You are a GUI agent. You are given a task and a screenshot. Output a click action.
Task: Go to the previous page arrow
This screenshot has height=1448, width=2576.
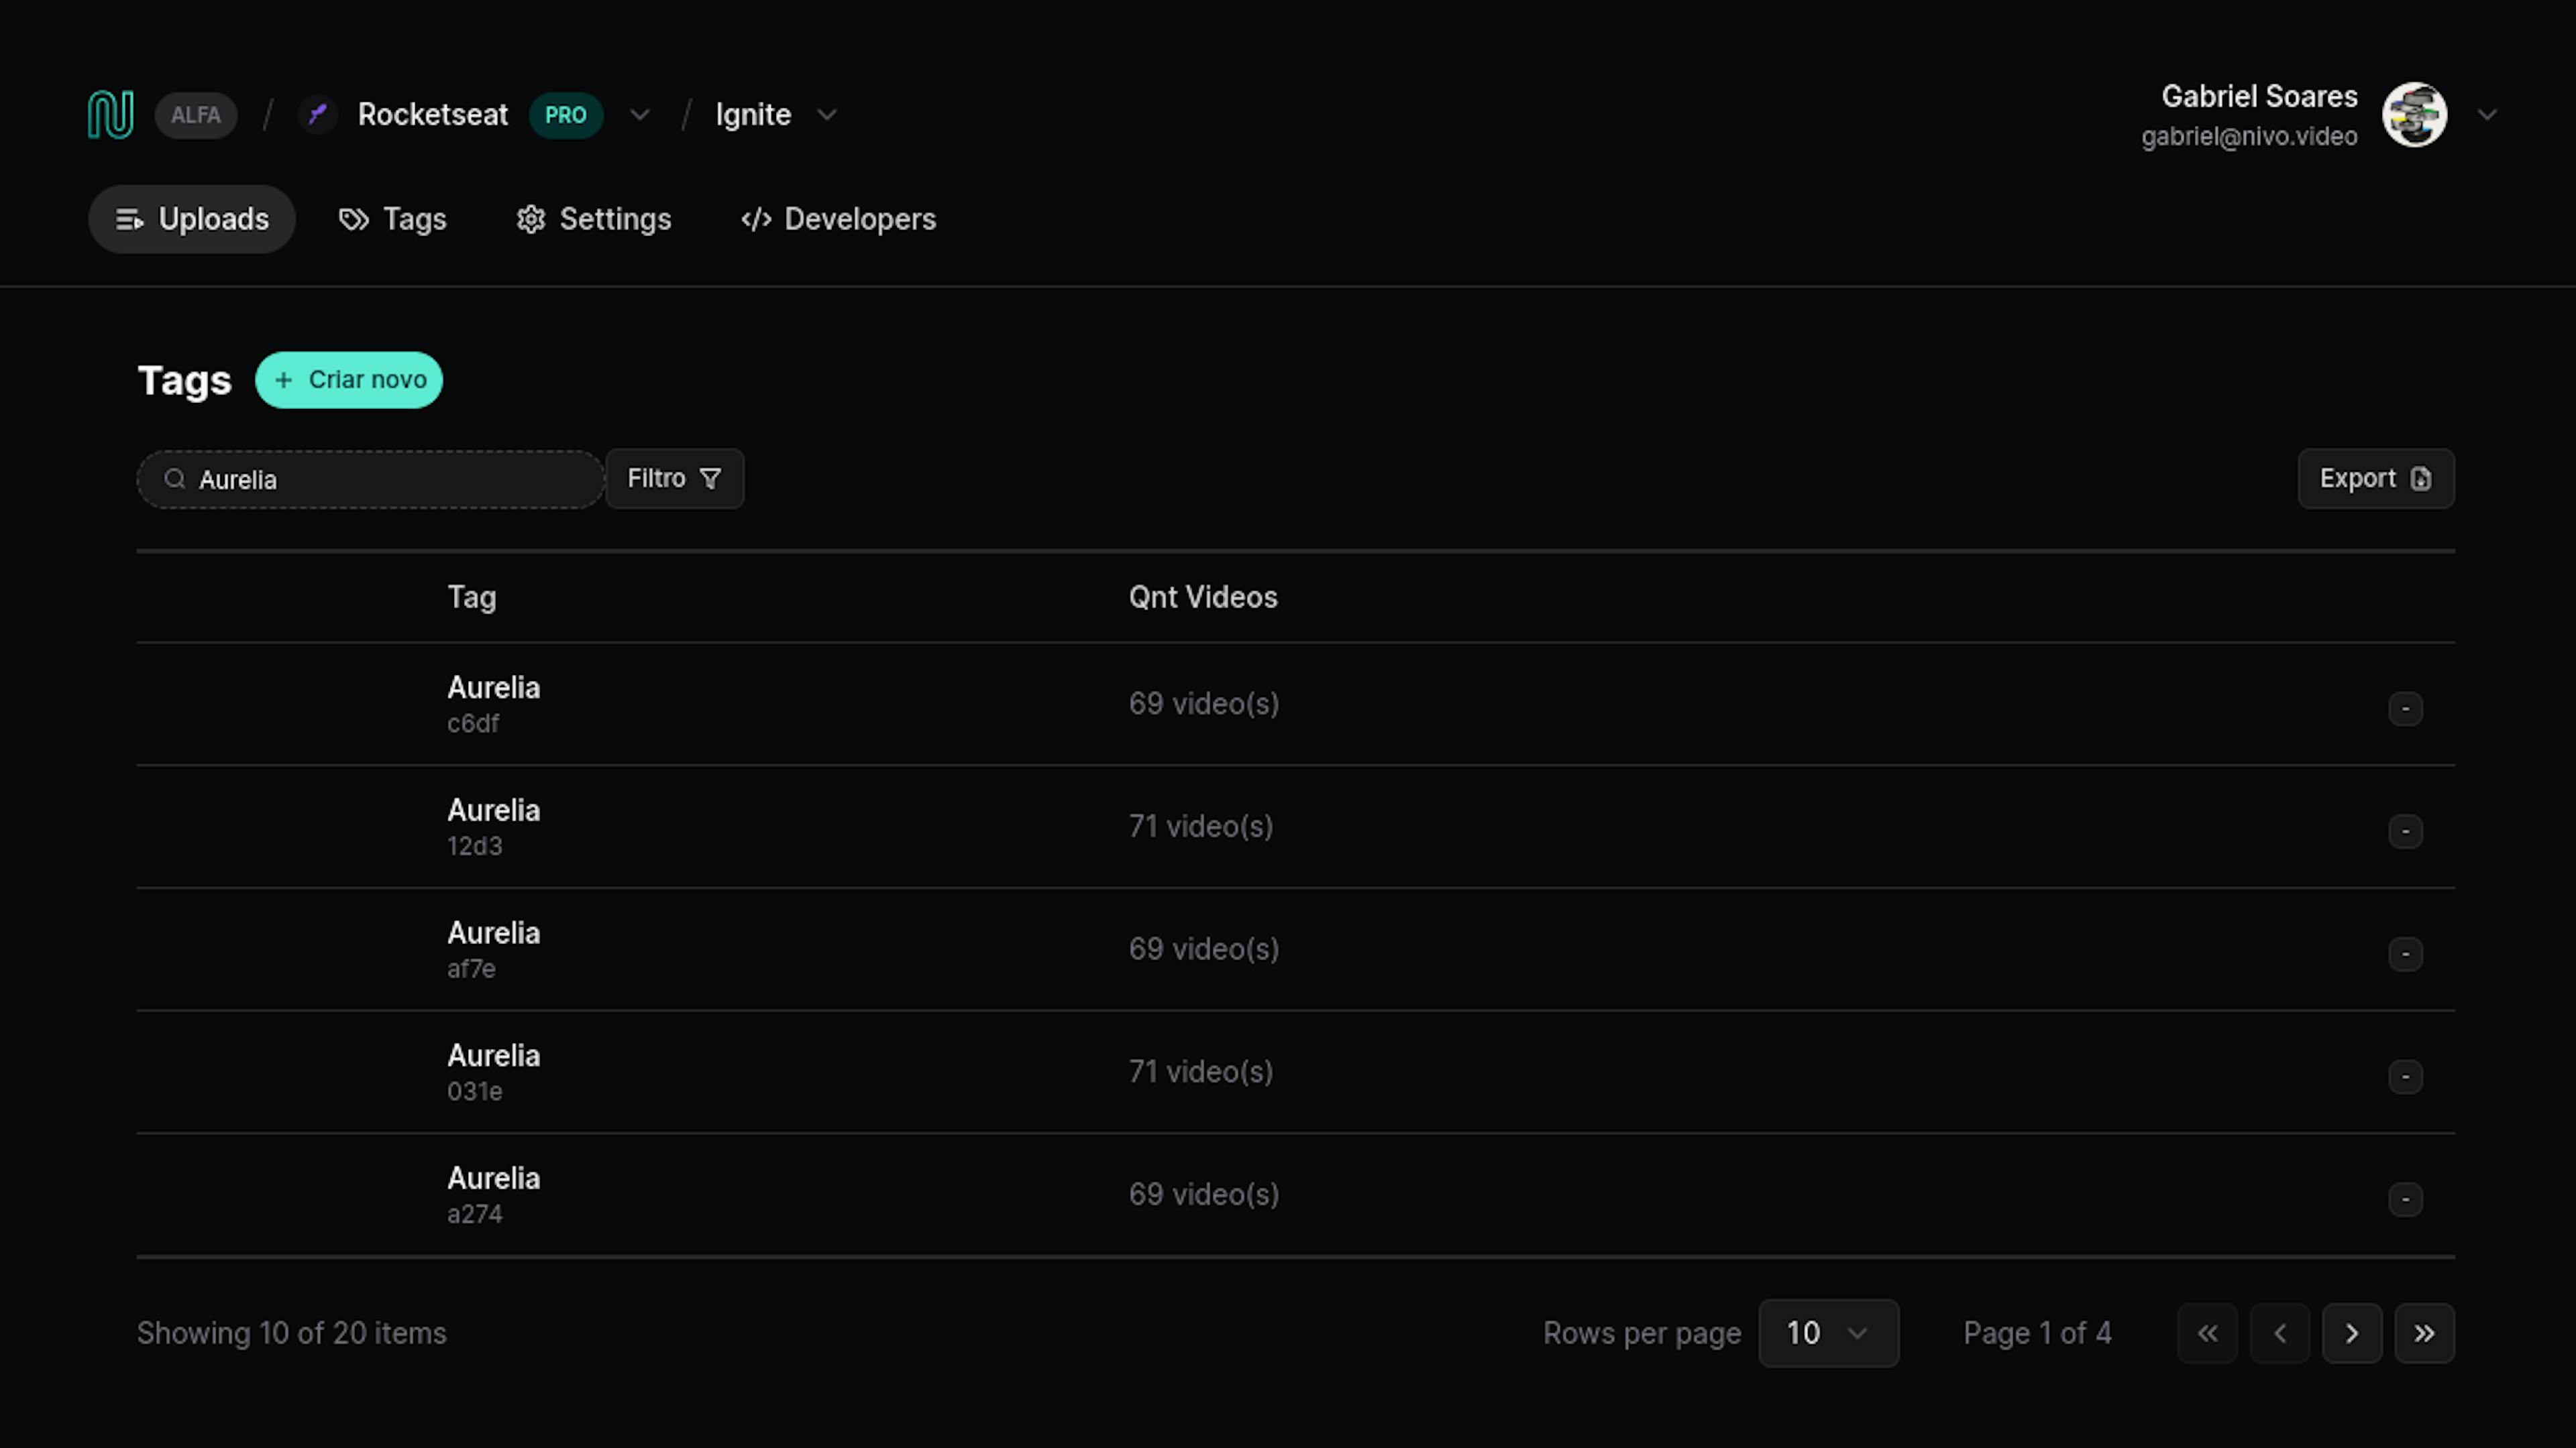pyautogui.click(x=2280, y=1333)
